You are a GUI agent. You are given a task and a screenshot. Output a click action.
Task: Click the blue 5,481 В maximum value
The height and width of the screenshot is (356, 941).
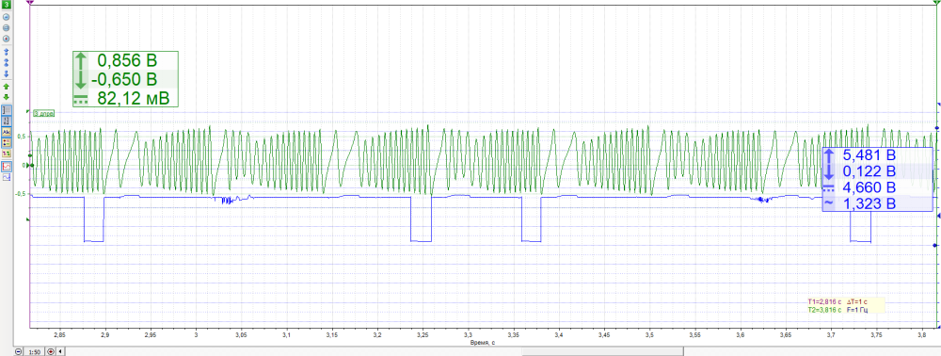(x=869, y=154)
